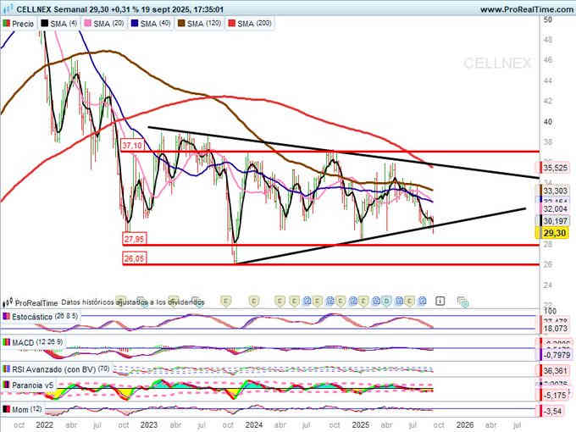This screenshot has width=576, height=432.
Task: Click the Estocástico panel icon
Action: pyautogui.click(x=6, y=316)
